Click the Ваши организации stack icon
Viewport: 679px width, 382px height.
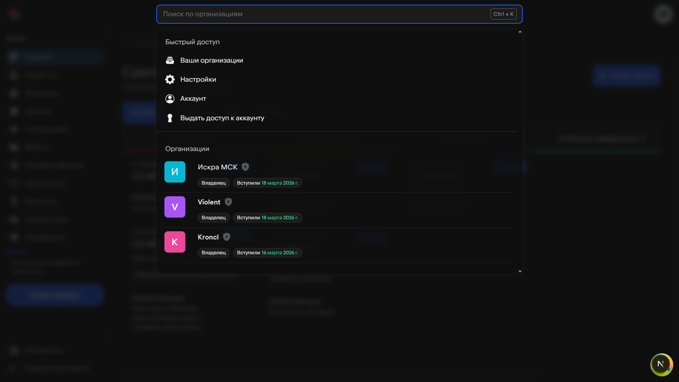click(170, 60)
